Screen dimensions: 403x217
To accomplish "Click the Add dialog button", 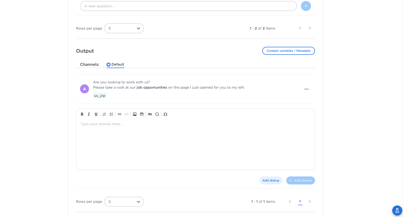I will pos(270,180).
